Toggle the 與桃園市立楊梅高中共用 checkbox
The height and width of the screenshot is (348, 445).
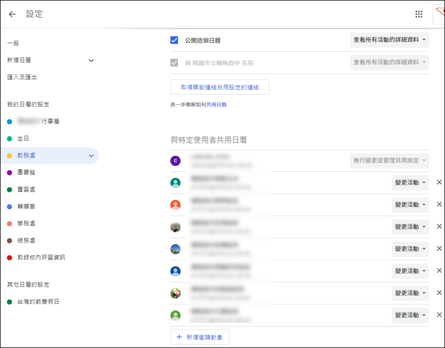tap(174, 63)
